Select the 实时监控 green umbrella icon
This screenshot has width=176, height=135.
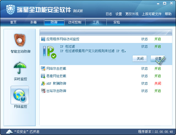point(20,68)
